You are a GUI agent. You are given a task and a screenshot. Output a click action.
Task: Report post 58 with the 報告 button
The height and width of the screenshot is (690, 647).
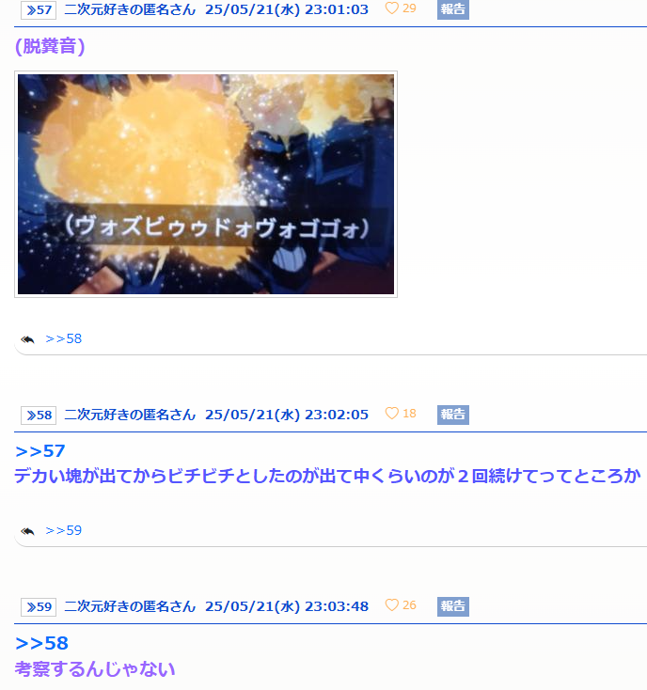coord(453,415)
